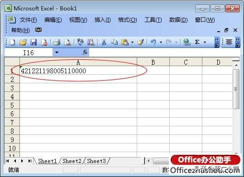Image resolution: width=244 pixels, height=177 pixels.
Task: Open the Redo history dropdown arrow
Action: click(x=176, y=42)
